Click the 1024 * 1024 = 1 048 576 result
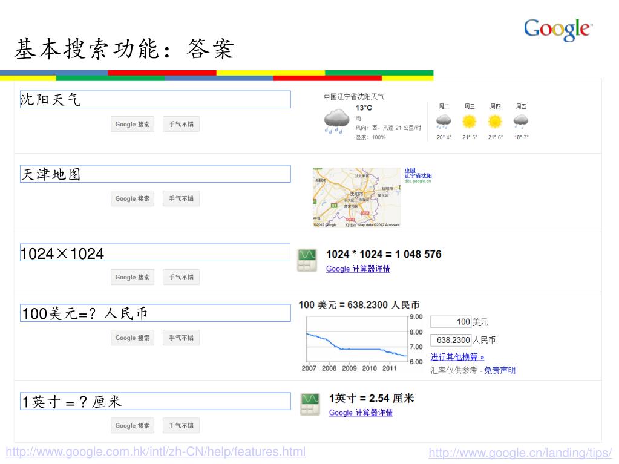 coord(384,254)
